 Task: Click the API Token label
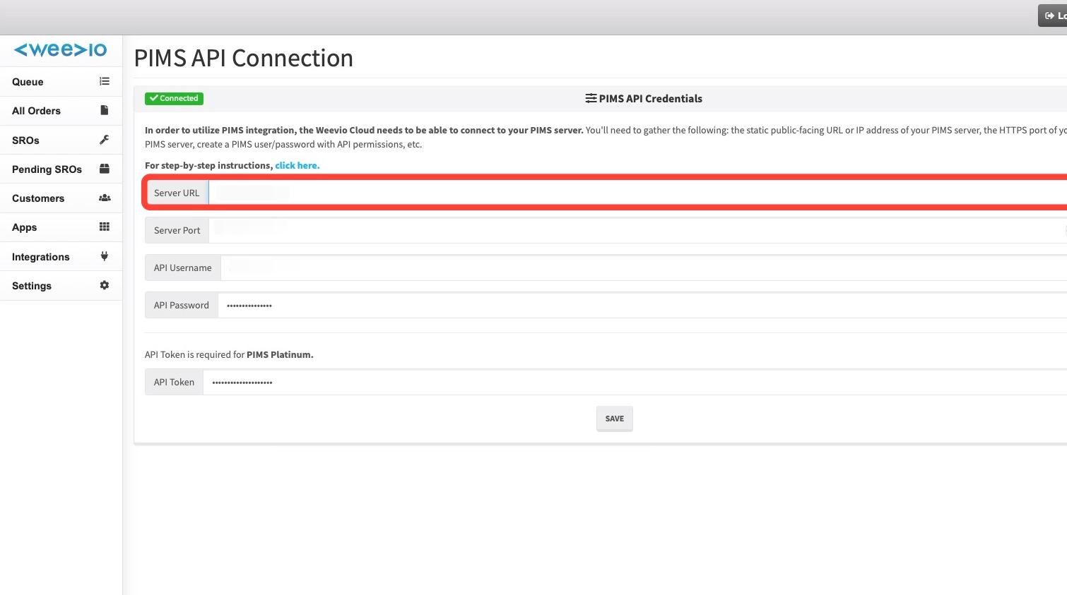point(174,382)
